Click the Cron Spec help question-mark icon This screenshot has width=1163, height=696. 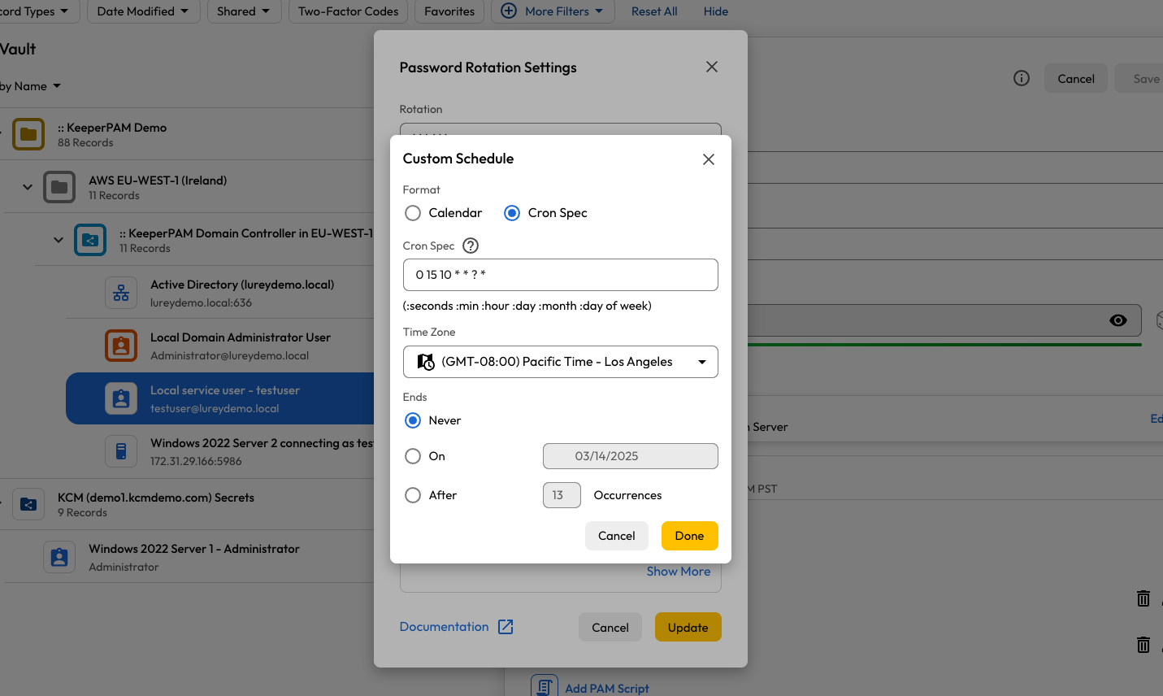471,246
